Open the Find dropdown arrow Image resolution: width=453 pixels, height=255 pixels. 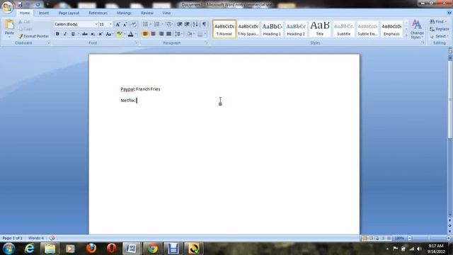pos(446,22)
